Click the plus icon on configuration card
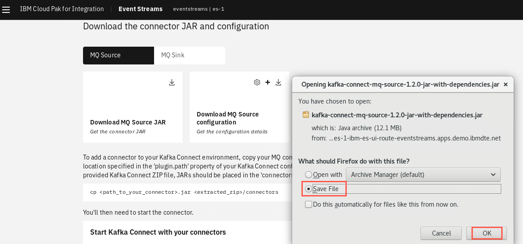 [x=268, y=82]
